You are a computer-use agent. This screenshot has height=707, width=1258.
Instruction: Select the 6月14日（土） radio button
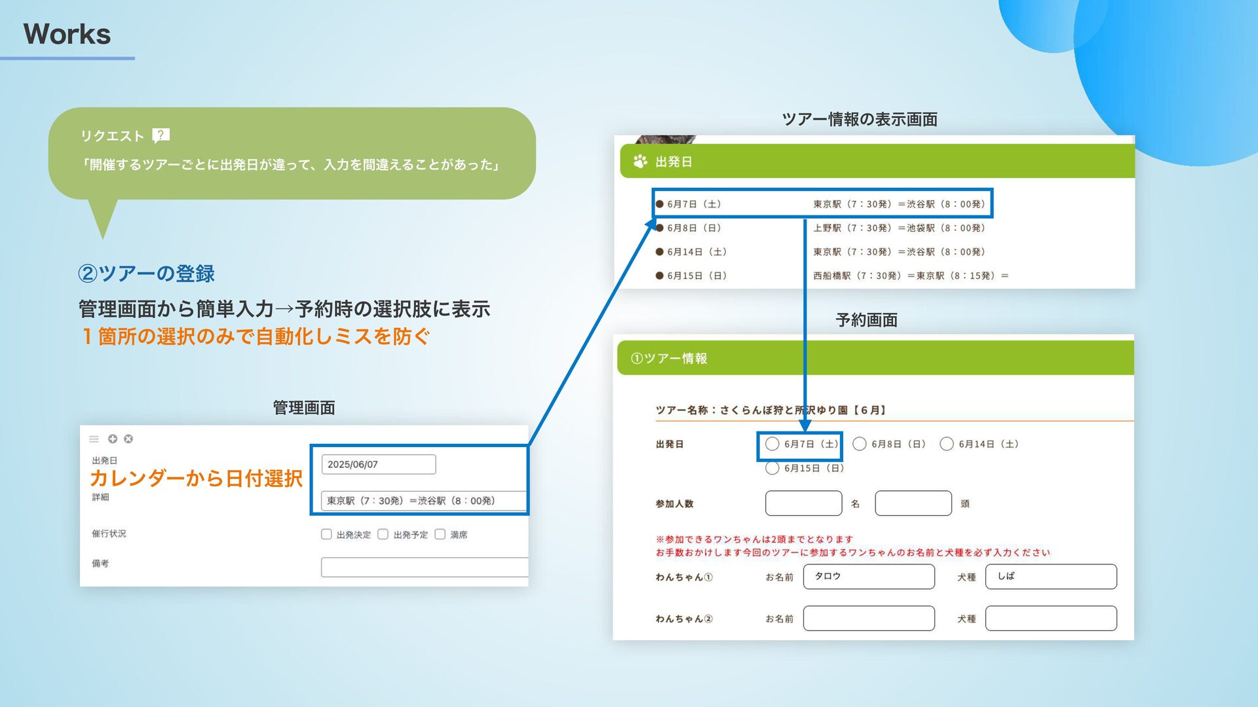tap(947, 444)
